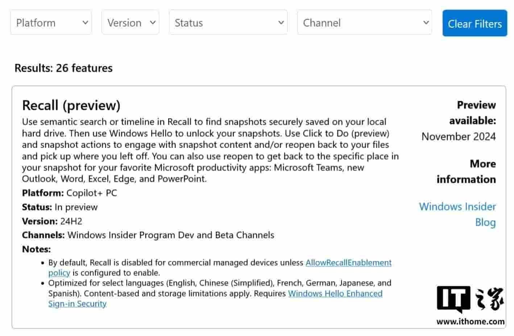Click the Version: 24H2 line
Screen dimensions: 514x336
point(52,221)
